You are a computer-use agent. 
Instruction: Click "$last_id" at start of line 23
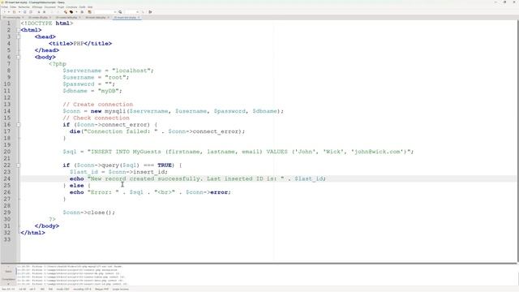pos(84,172)
